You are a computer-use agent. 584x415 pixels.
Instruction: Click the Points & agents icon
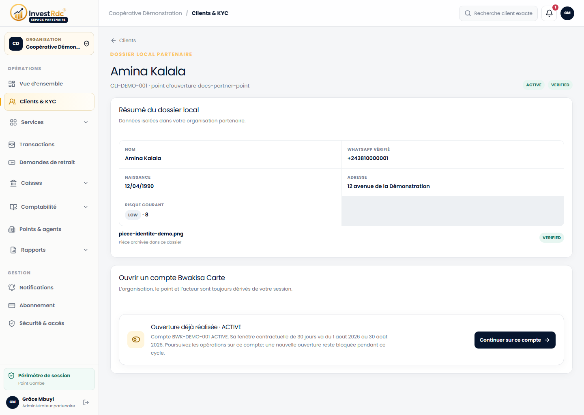point(12,229)
